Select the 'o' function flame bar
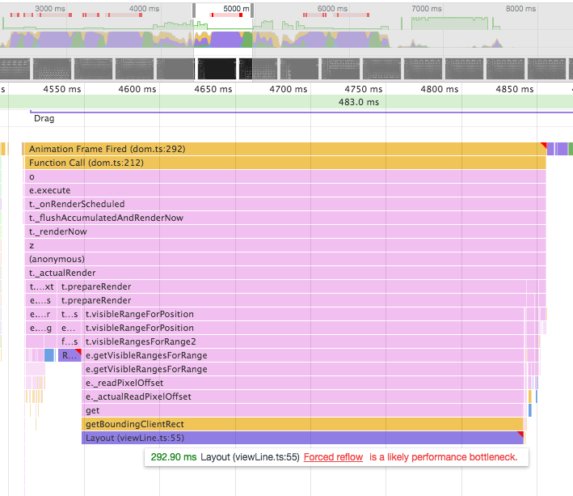Image resolution: width=573 pixels, height=496 pixels. click(x=285, y=176)
